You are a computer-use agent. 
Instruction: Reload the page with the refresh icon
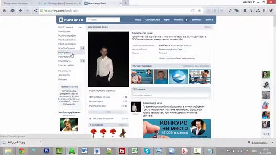click(193, 11)
